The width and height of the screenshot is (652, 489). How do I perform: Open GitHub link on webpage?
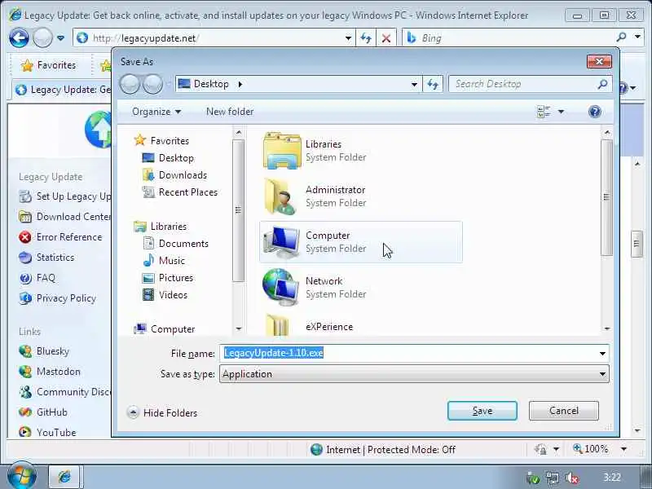click(43, 412)
